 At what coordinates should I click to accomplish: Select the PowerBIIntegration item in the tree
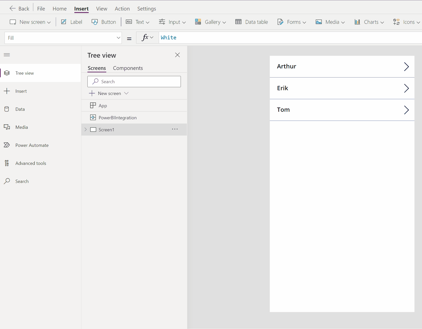click(x=117, y=118)
